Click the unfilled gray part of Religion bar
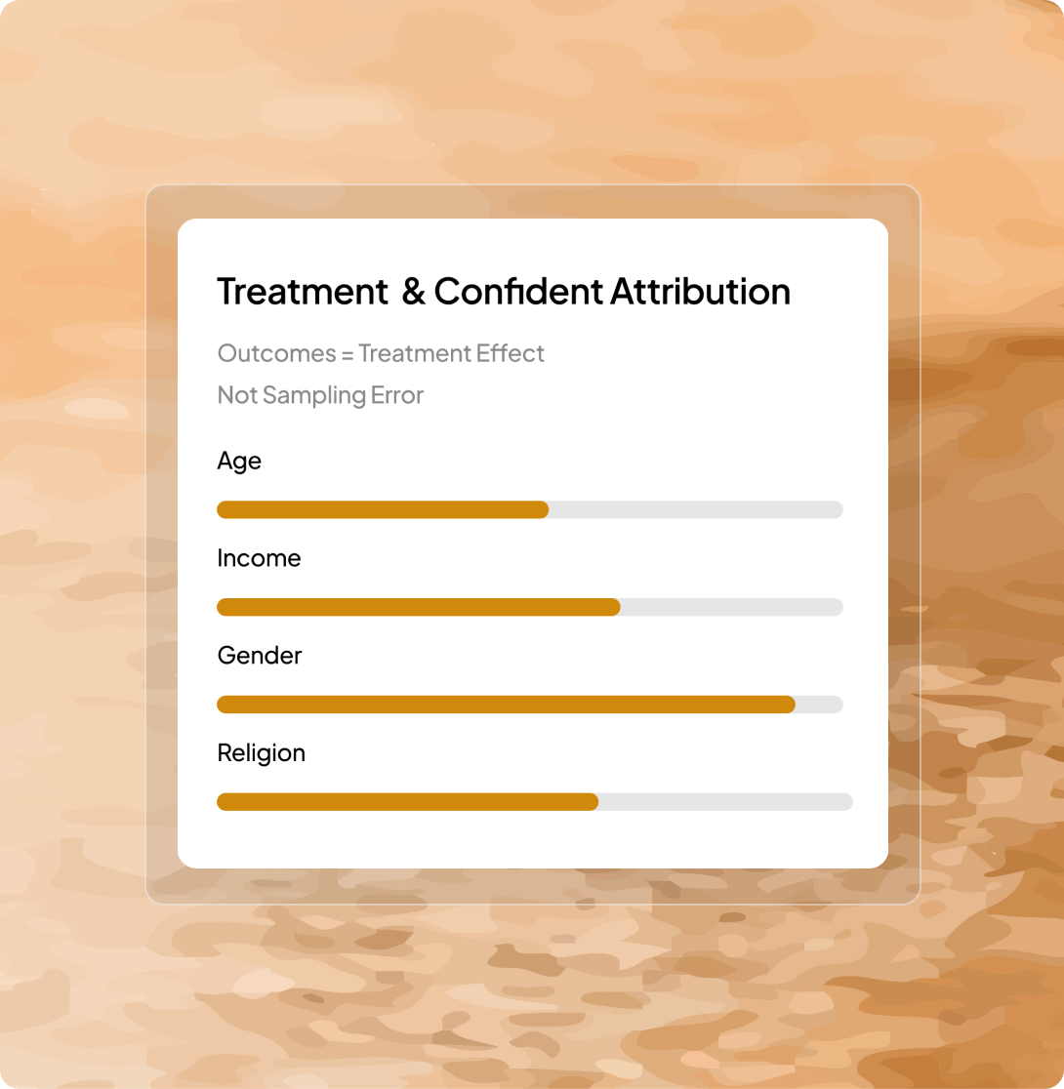Image resolution: width=1064 pixels, height=1089 pixels. tap(725, 801)
